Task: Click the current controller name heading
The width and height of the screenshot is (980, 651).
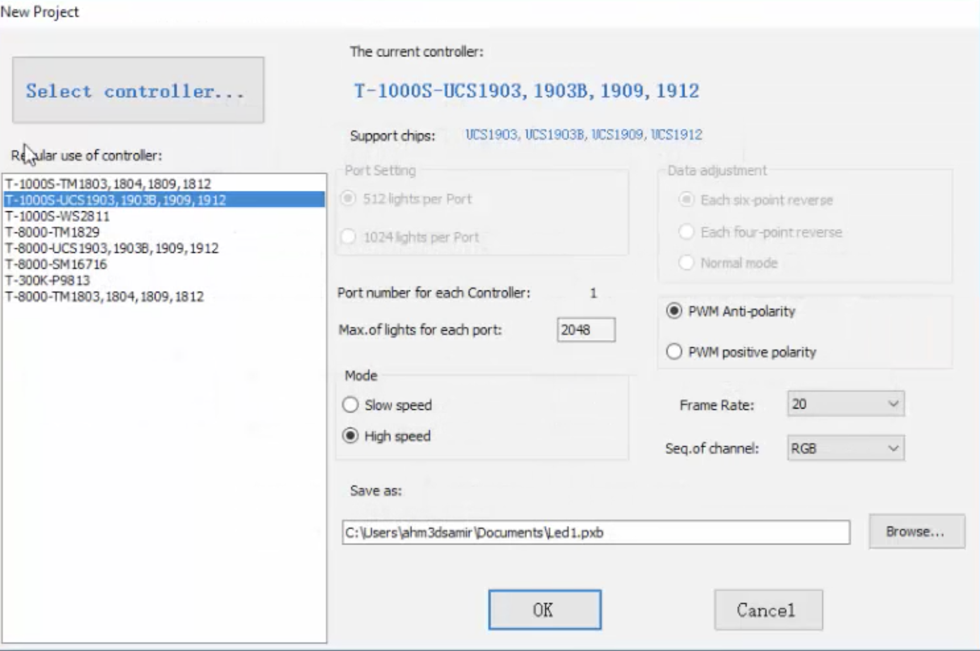Action: (x=526, y=91)
